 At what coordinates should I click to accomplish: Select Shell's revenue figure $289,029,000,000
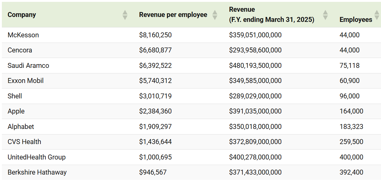point(255,96)
